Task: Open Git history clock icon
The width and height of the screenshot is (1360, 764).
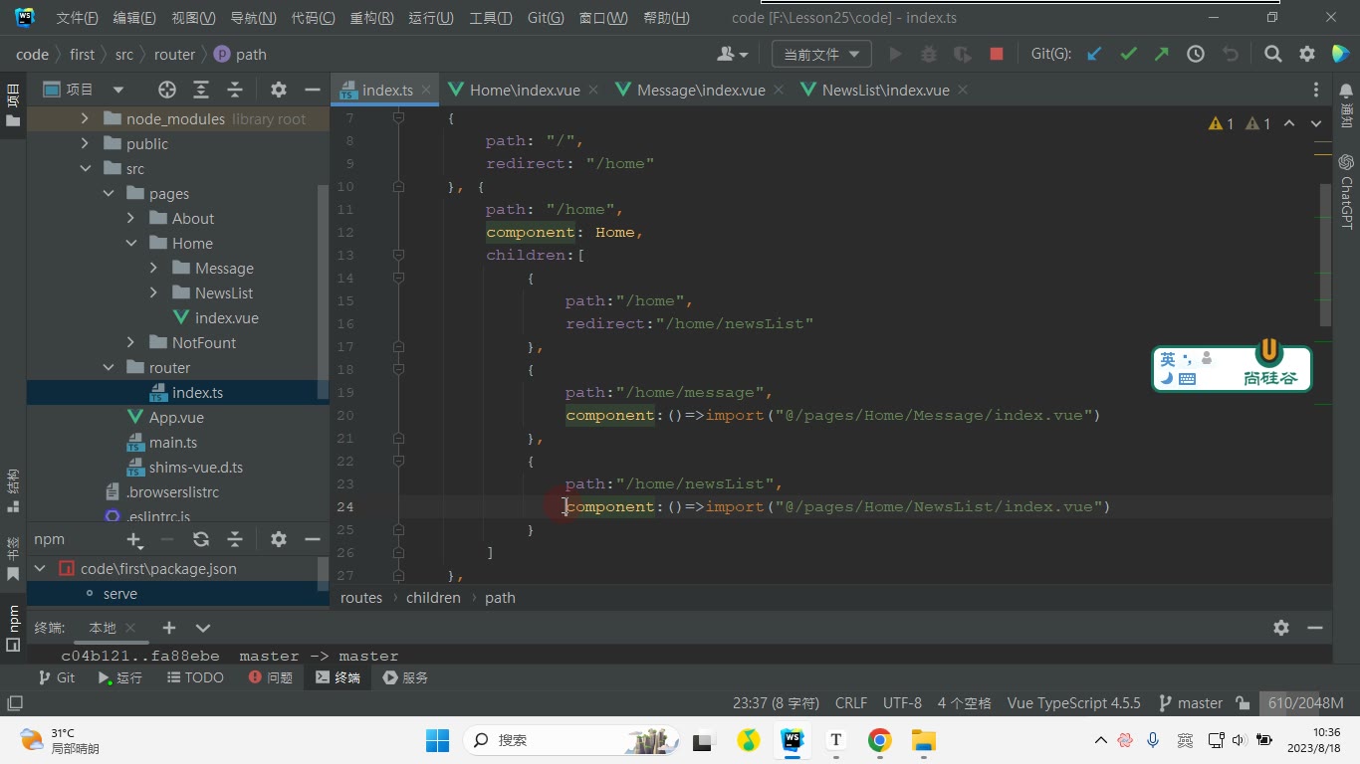Action: point(1196,55)
